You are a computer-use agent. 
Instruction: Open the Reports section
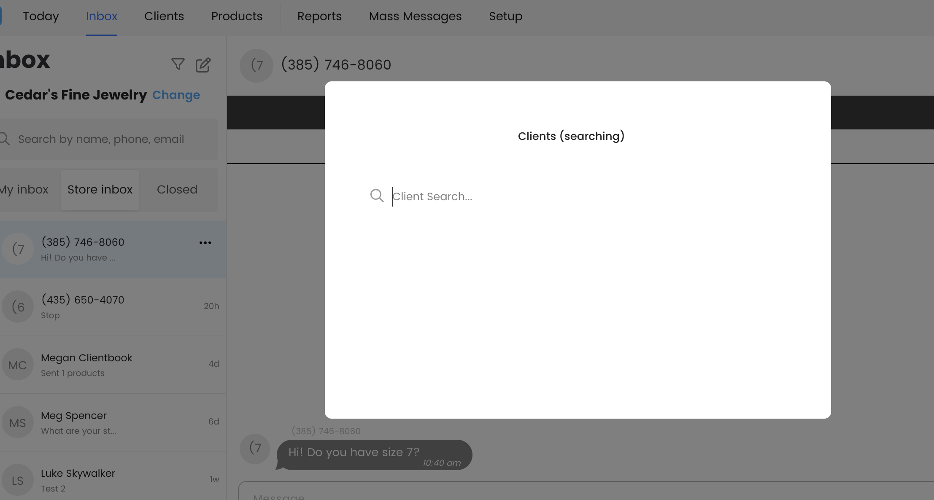coord(319,16)
